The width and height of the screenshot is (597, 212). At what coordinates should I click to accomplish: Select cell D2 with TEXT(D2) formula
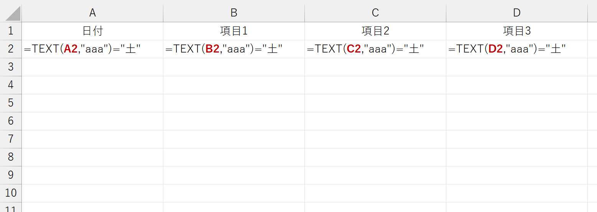click(x=517, y=49)
